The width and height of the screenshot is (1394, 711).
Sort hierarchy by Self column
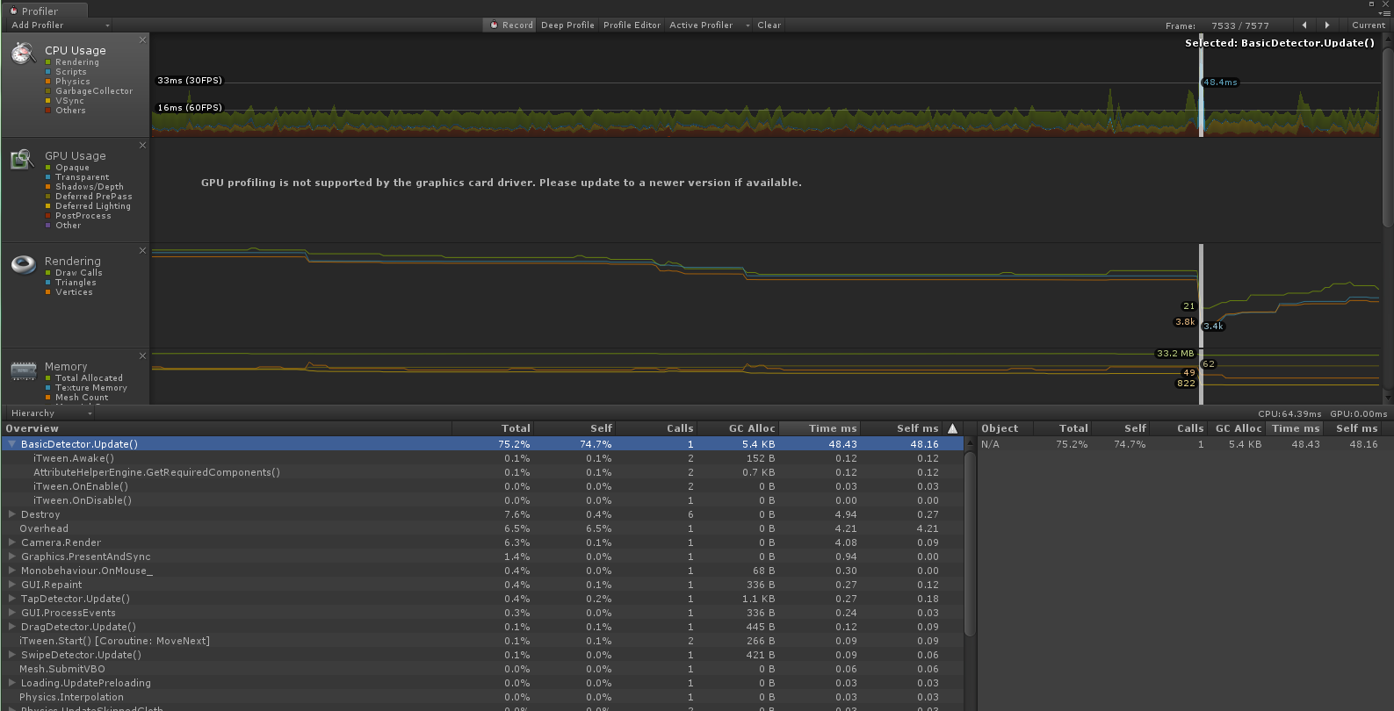[x=574, y=428]
